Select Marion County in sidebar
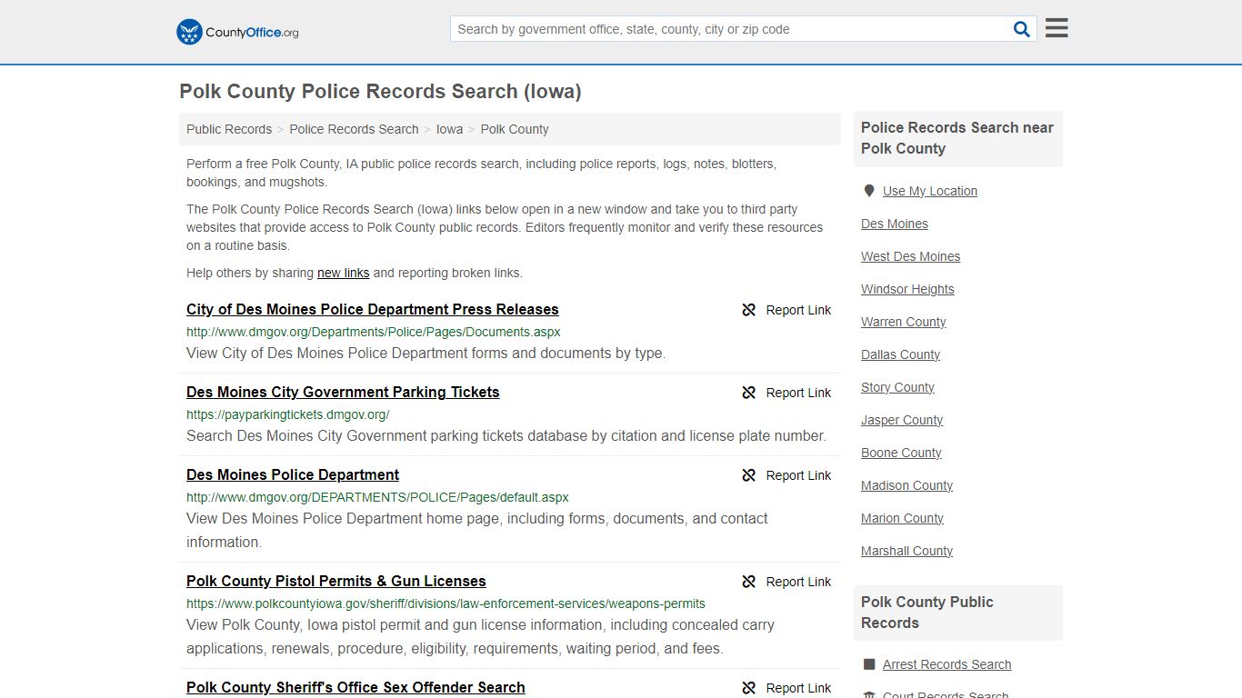Screen dimensions: 1242x698 coord(902,518)
